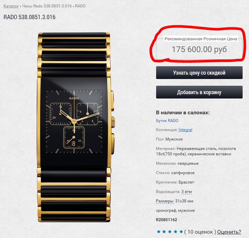Viewport: 249px width, 238px height.
Task: Show the 3 атм water resistance tooltip
Action: [187, 192]
